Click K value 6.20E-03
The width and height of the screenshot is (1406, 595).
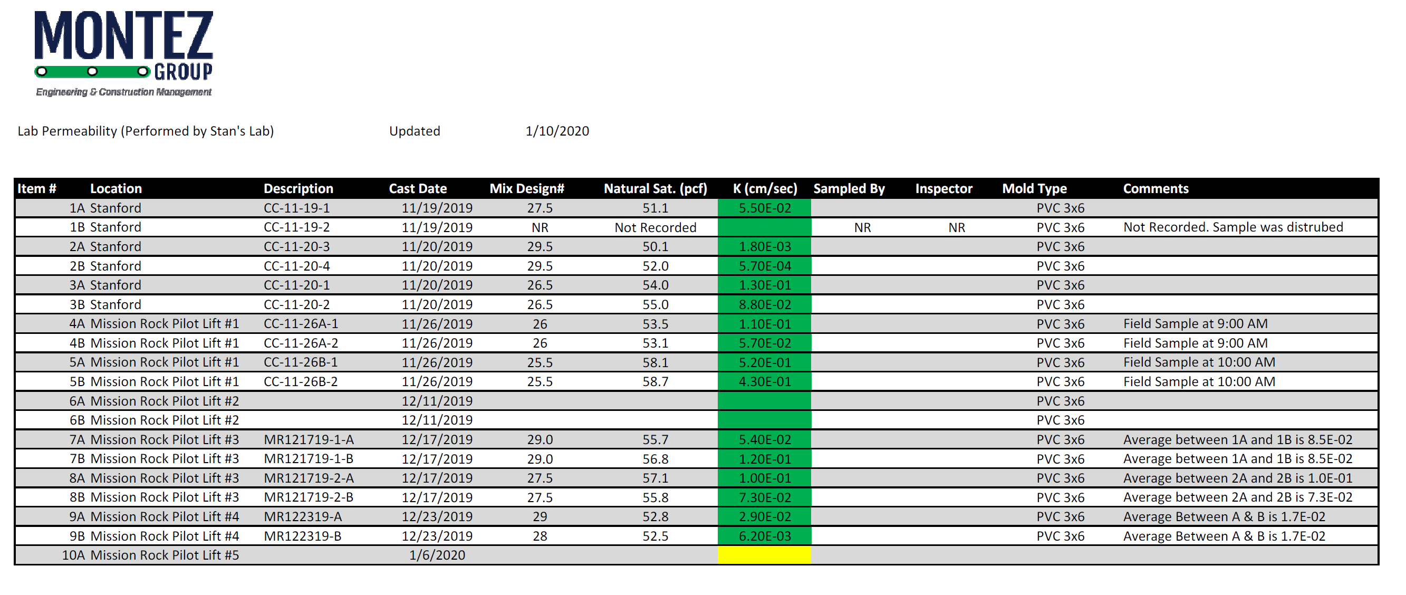[765, 536]
